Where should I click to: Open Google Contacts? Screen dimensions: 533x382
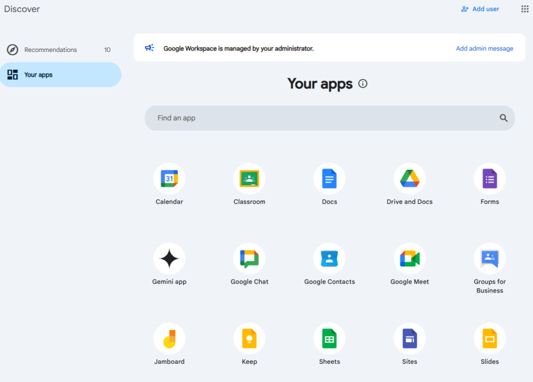point(329,259)
